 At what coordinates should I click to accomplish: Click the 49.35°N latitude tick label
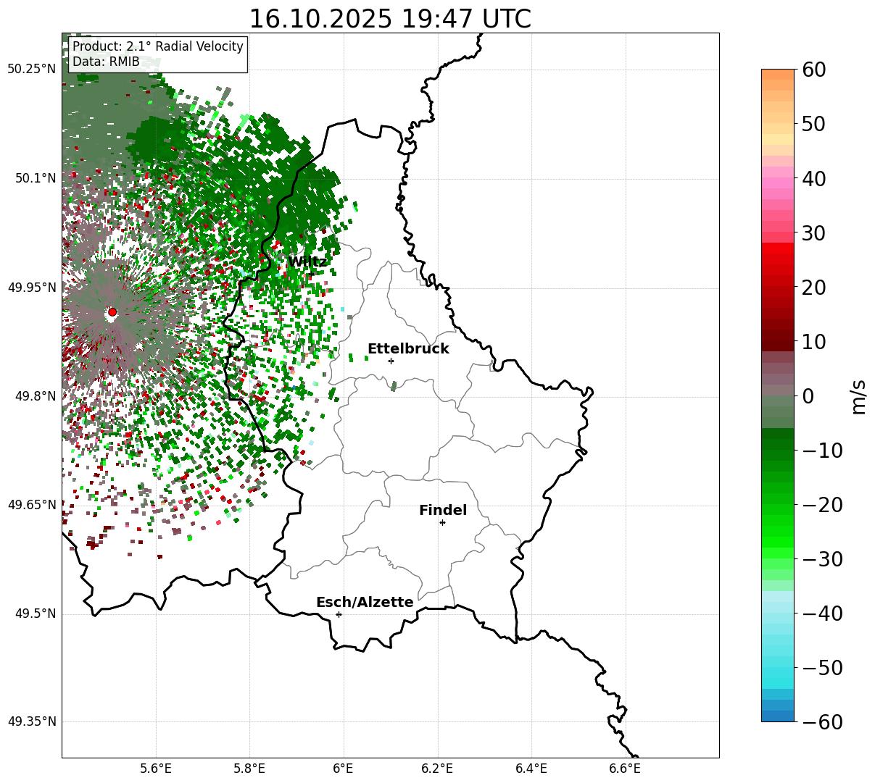point(31,721)
